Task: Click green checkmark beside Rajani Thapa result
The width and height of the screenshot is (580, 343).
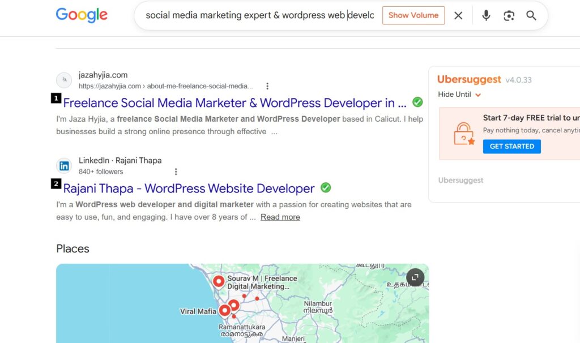Action: [326, 188]
